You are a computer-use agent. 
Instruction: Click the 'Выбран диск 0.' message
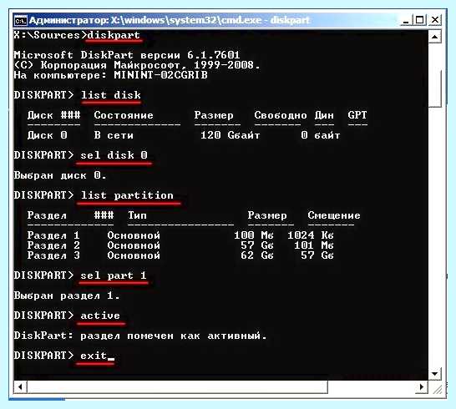point(60,175)
